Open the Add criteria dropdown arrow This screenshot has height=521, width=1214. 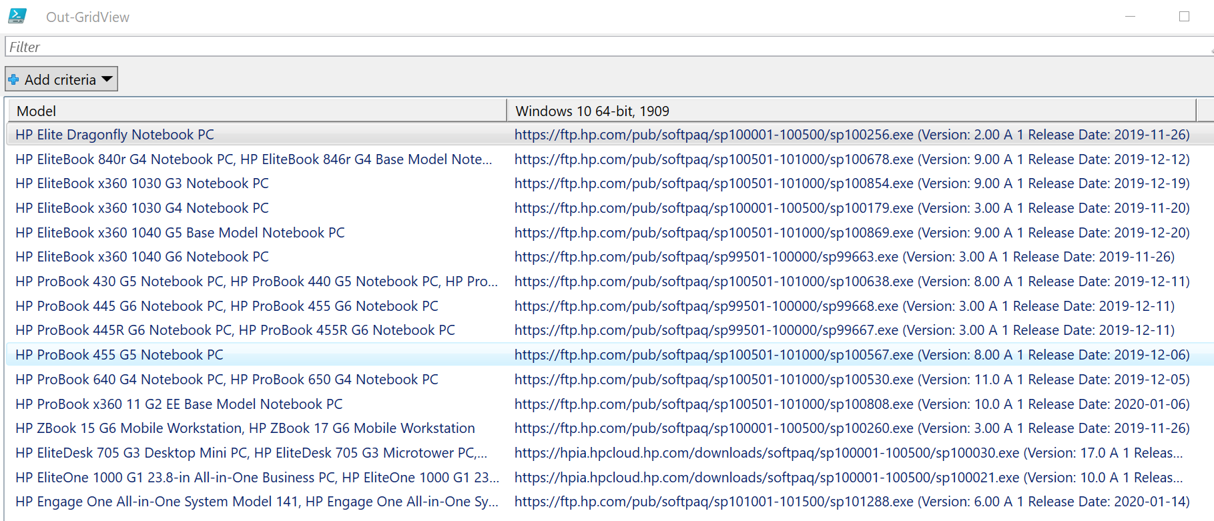107,79
